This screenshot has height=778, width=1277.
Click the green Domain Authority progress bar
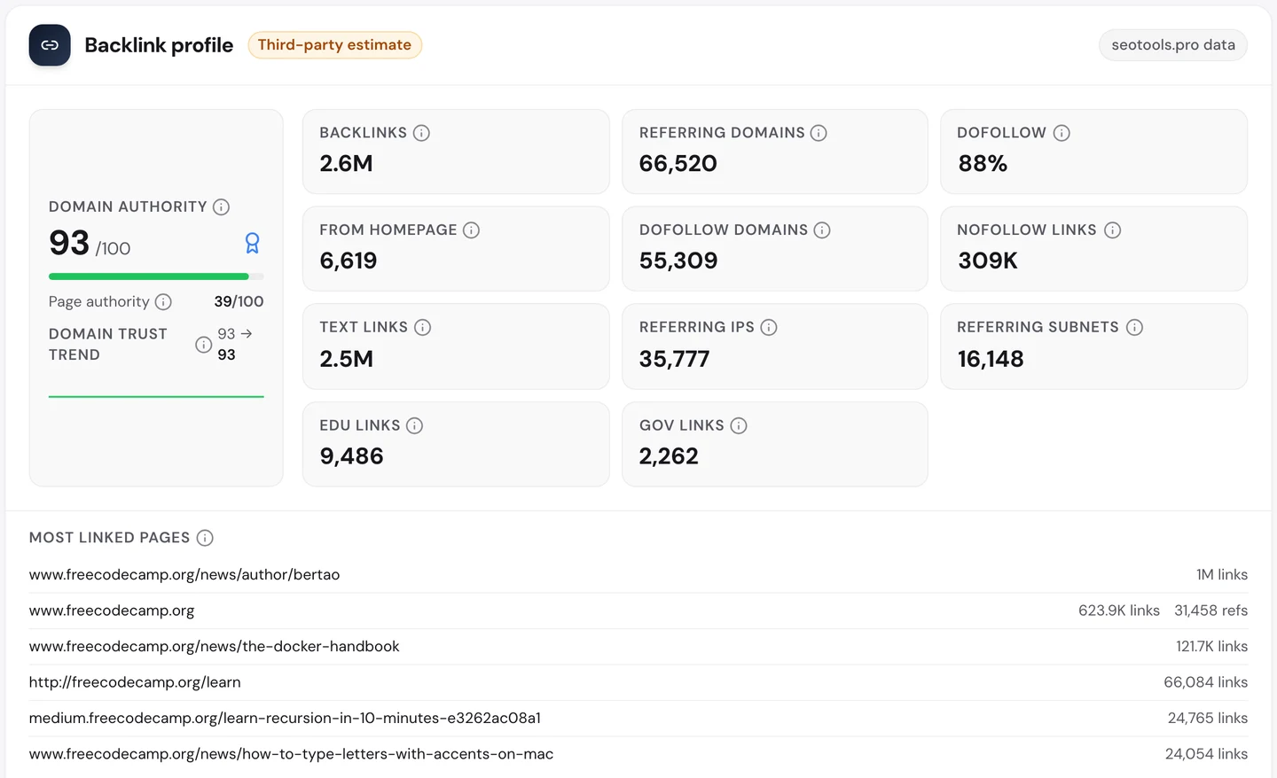[149, 276]
